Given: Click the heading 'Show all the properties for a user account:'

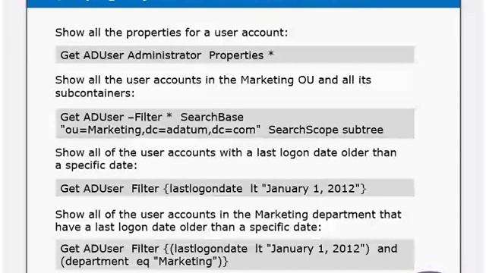Looking at the screenshot, I should coord(172,33).
